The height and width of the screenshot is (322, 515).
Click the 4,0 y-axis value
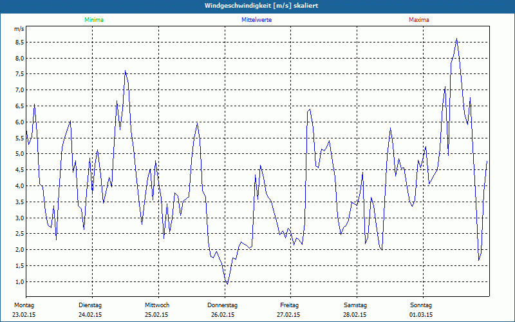[x=20, y=186]
